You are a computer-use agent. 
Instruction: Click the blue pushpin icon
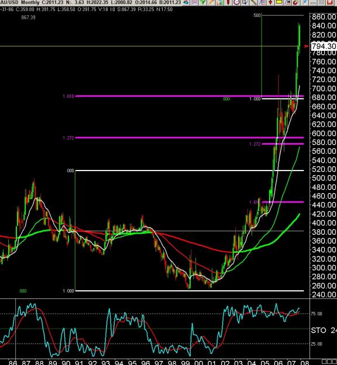pyautogui.click(x=304, y=2)
